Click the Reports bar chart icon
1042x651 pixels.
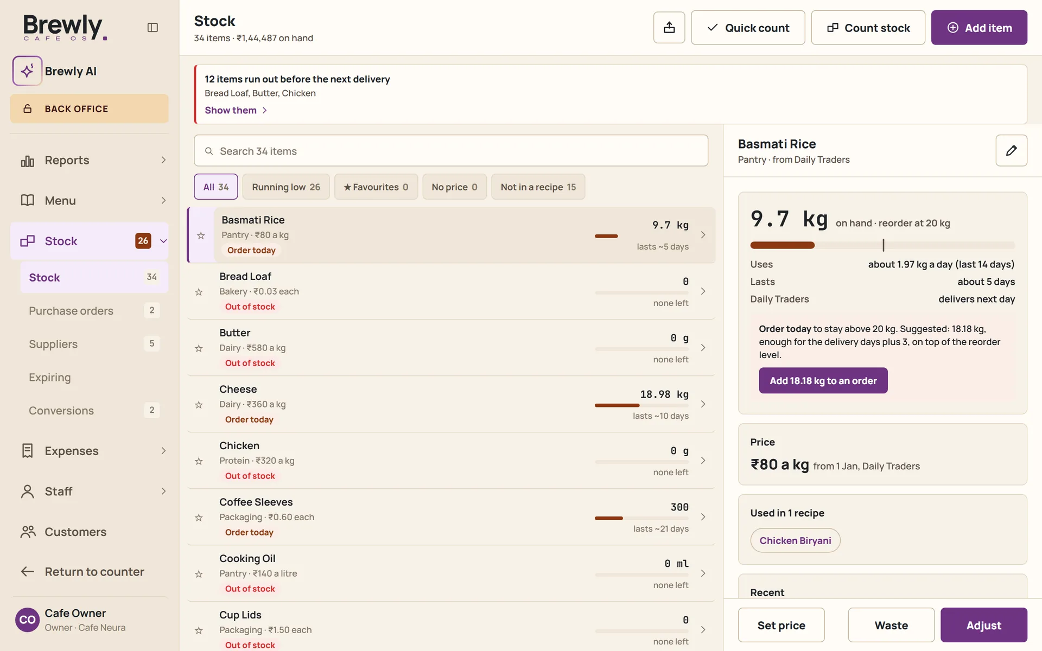27,161
